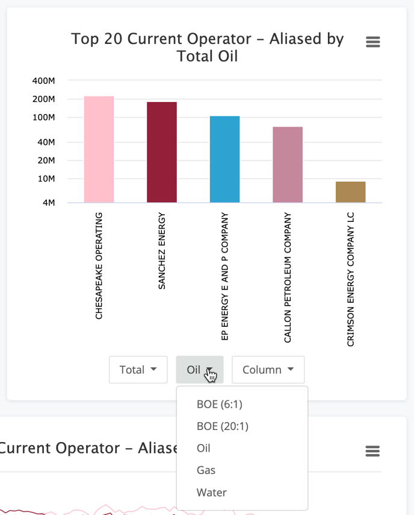Click the 200M y-axis value
This screenshot has height=515, width=414.
coord(43,99)
